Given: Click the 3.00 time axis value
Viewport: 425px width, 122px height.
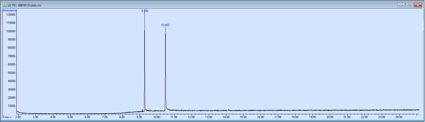Looking at the screenshot, I should 35,117.
